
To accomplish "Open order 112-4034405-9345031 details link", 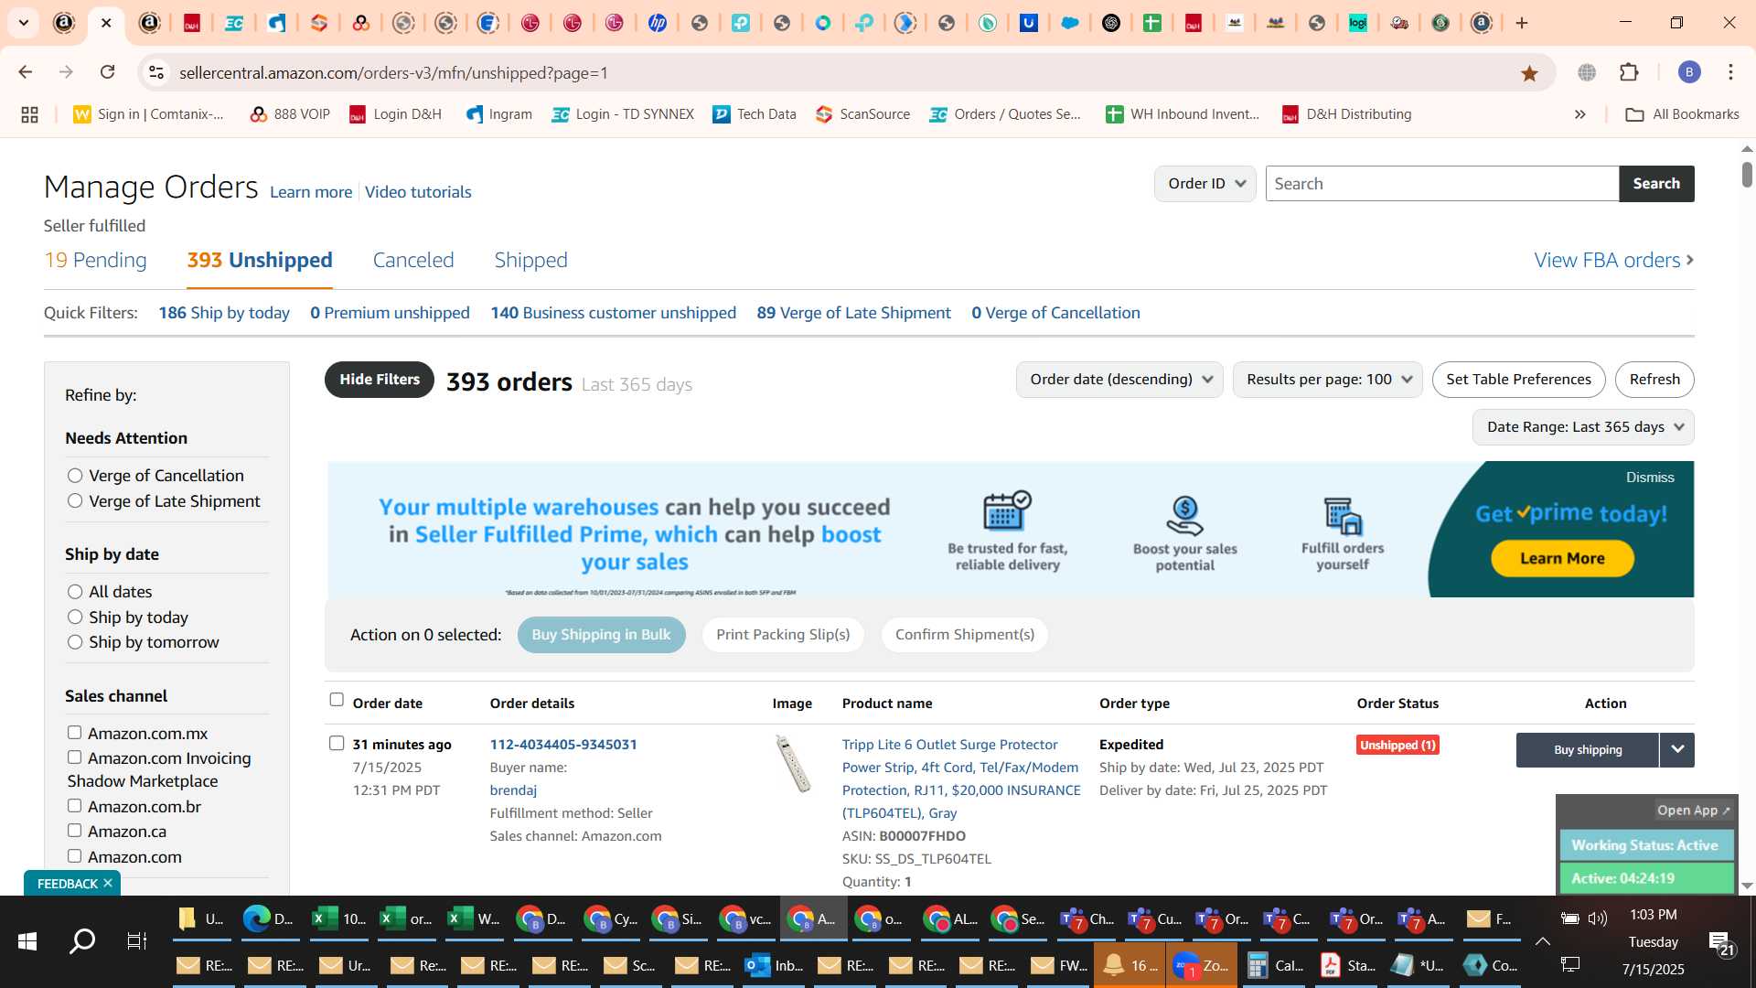I will point(563,745).
